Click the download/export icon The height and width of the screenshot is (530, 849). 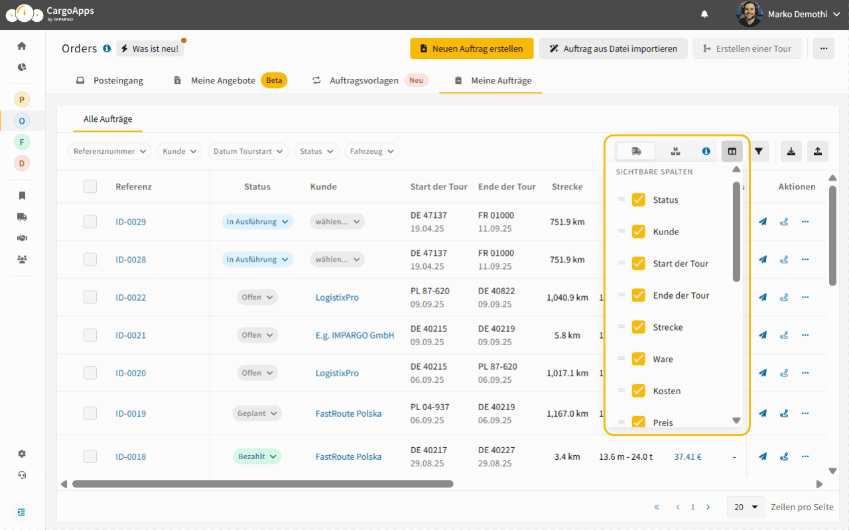(x=791, y=151)
